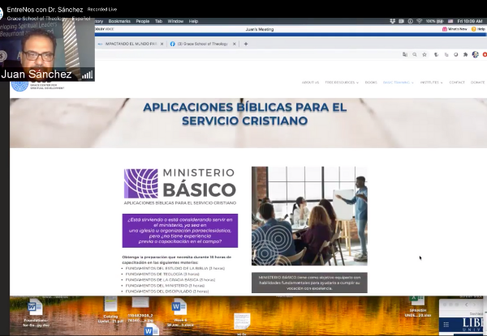Viewport: 487px width, 336px height.
Task: Open the BOOKS page link
Action: tap(371, 83)
